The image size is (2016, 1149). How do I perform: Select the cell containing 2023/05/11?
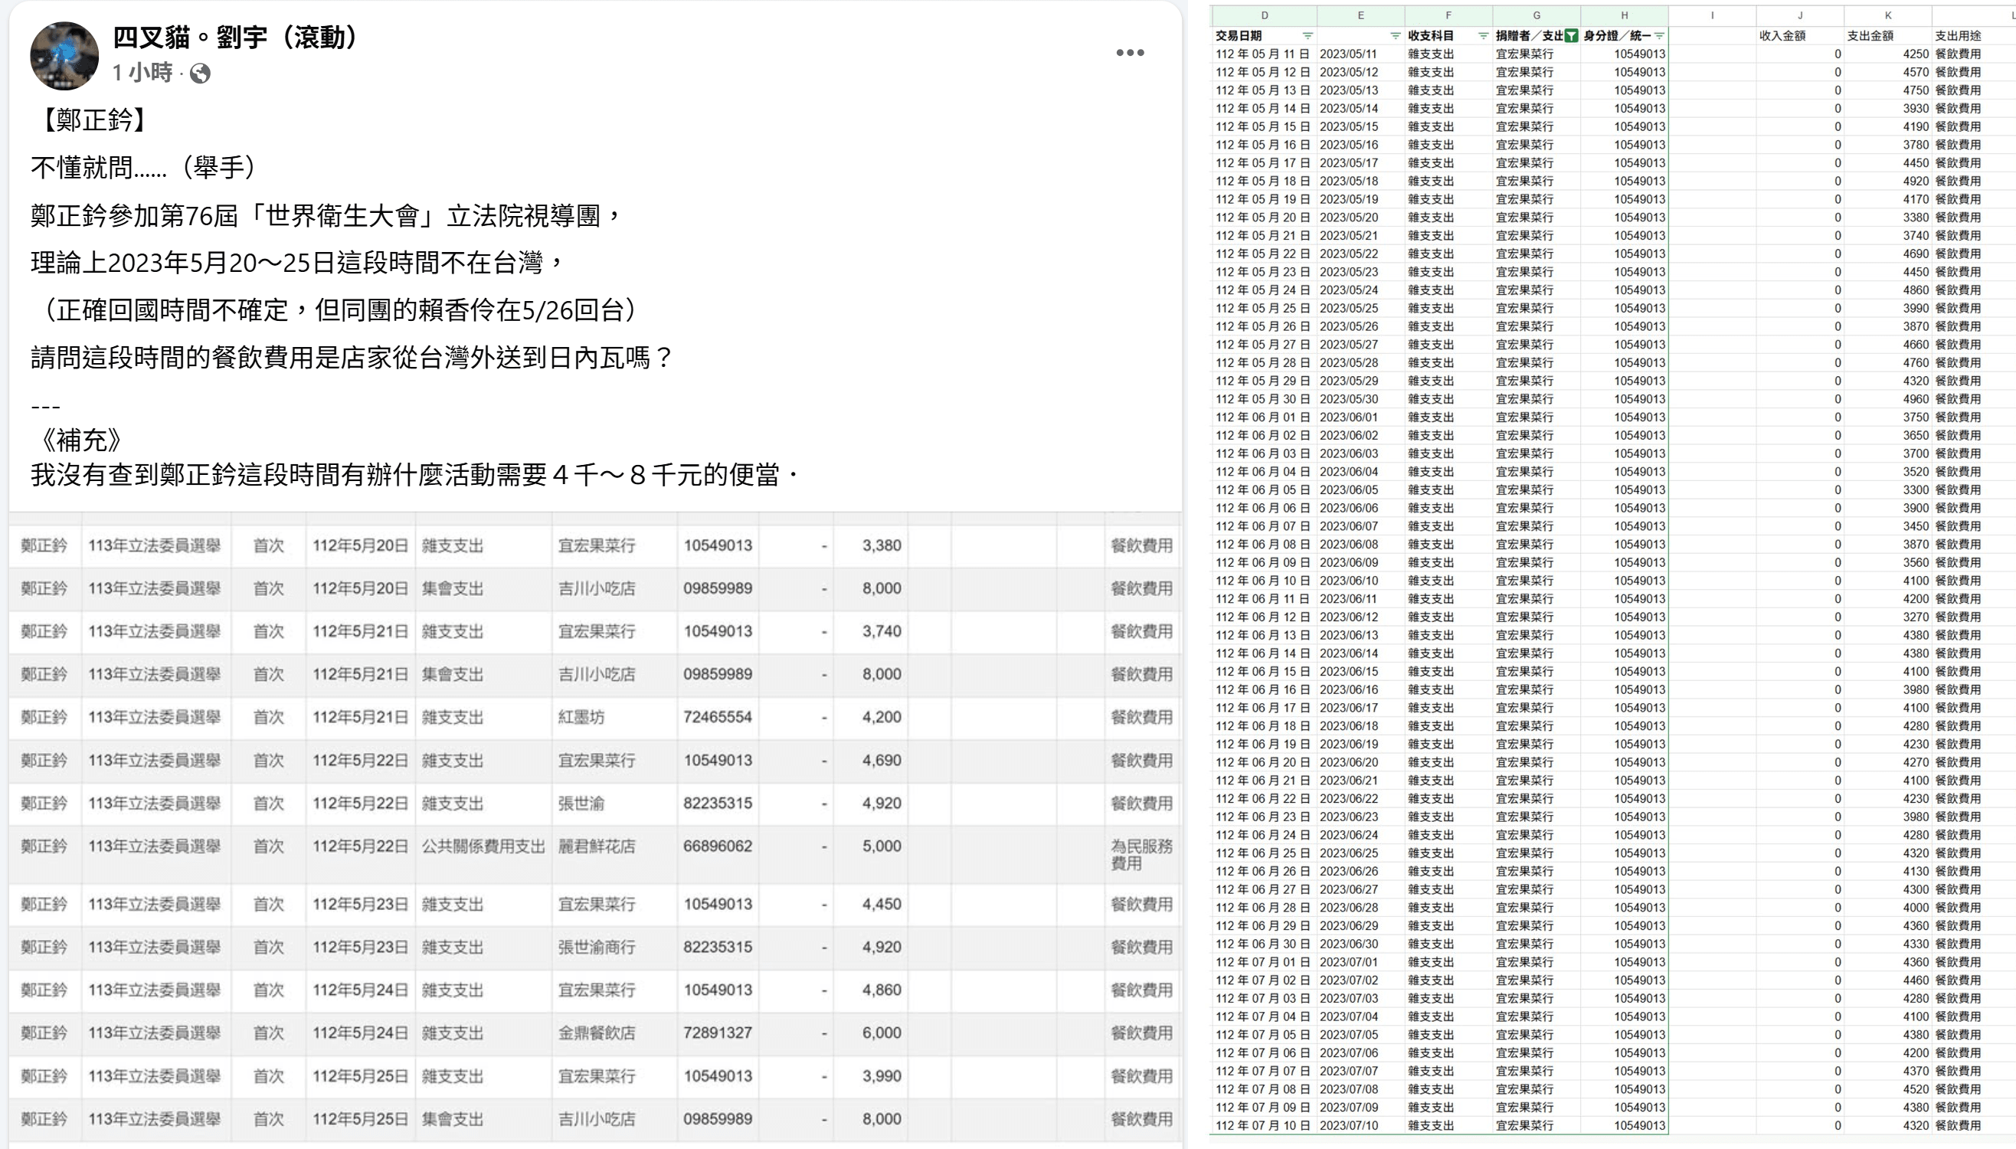pos(1349,53)
